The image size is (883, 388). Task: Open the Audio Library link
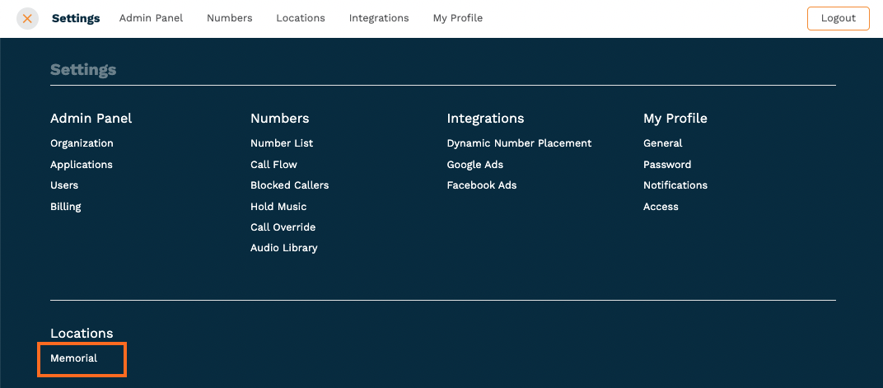coord(284,248)
